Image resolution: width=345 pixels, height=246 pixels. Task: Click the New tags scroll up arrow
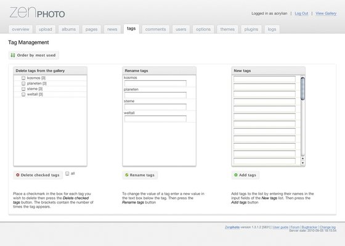[x=302, y=158]
